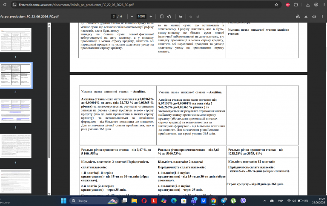Print the PDF document

click(x=314, y=17)
